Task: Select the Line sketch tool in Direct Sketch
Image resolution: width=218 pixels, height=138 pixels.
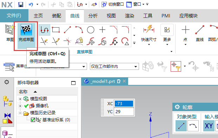Action: [x=67, y=30]
